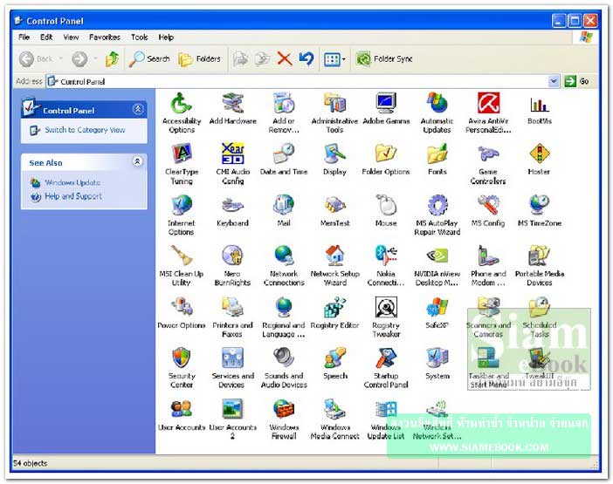This screenshot has width=613, height=484.
Task: Open the Tools menu
Action: point(139,37)
